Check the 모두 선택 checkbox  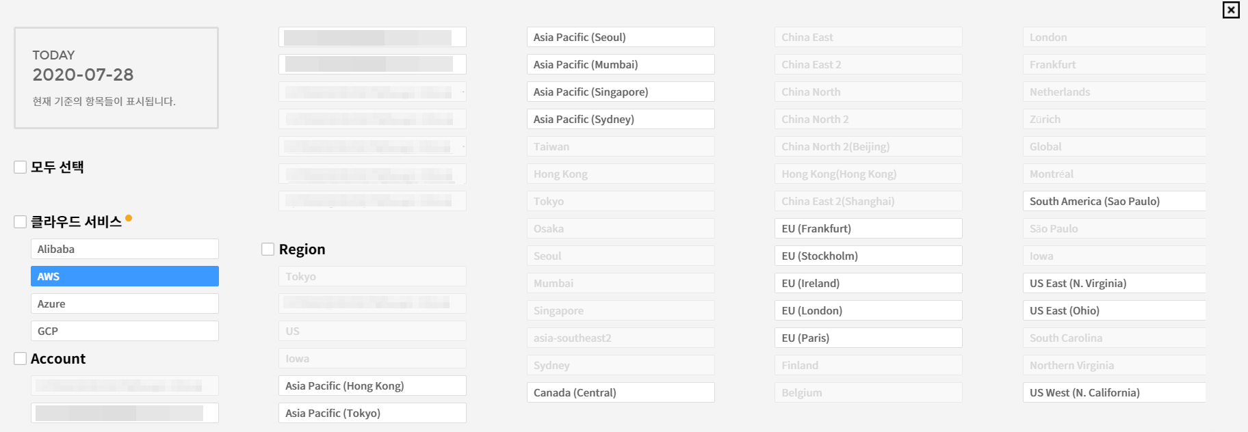(21, 167)
